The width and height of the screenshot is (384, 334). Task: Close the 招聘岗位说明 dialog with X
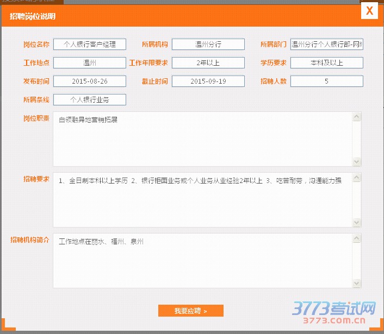click(369, 11)
